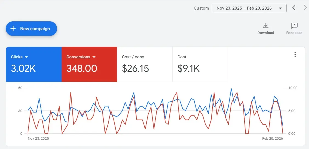Go to the previous date period arrow

(x=294, y=8)
